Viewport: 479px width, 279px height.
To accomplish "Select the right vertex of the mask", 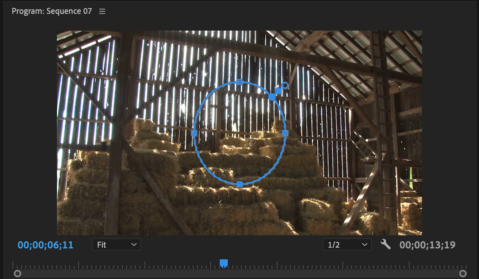I will [285, 133].
